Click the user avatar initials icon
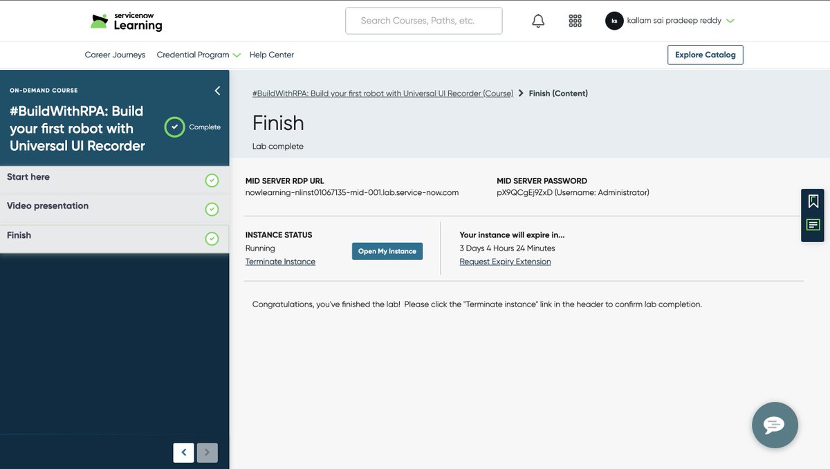Screen dimensions: 830x469 click(x=614, y=21)
